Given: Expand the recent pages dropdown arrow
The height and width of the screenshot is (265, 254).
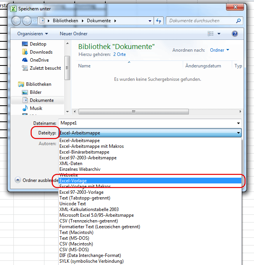Looking at the screenshot, I should [34, 21].
